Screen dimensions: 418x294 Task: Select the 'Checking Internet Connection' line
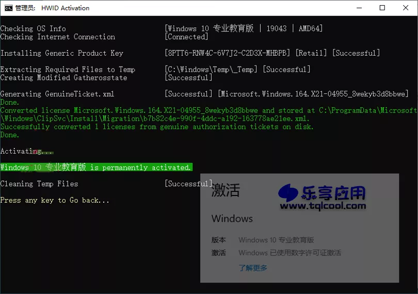pos(58,37)
